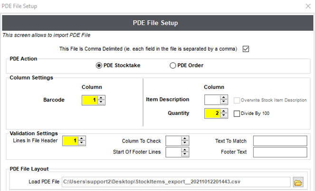Screen dimensions: 315x191
Task: Decrease the Start Of Footer Lines value
Action: (185, 155)
